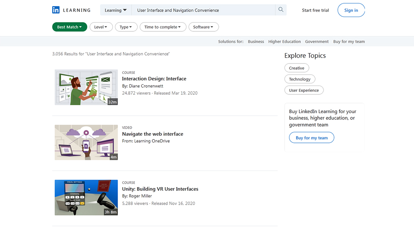Expand the Best Match sort dropdown
This screenshot has height=228, width=414.
pos(69,27)
